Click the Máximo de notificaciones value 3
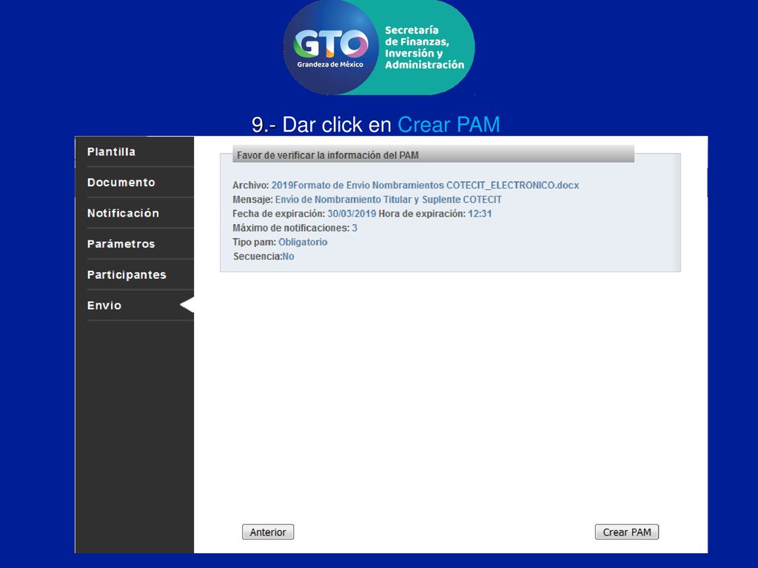The image size is (758, 568). click(355, 228)
